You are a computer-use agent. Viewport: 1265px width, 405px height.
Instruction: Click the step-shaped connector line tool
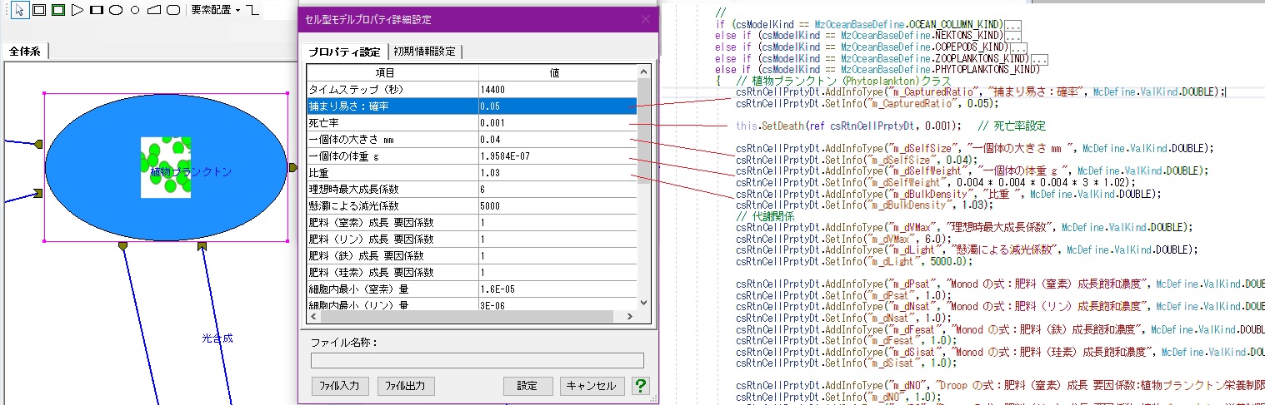tap(252, 10)
